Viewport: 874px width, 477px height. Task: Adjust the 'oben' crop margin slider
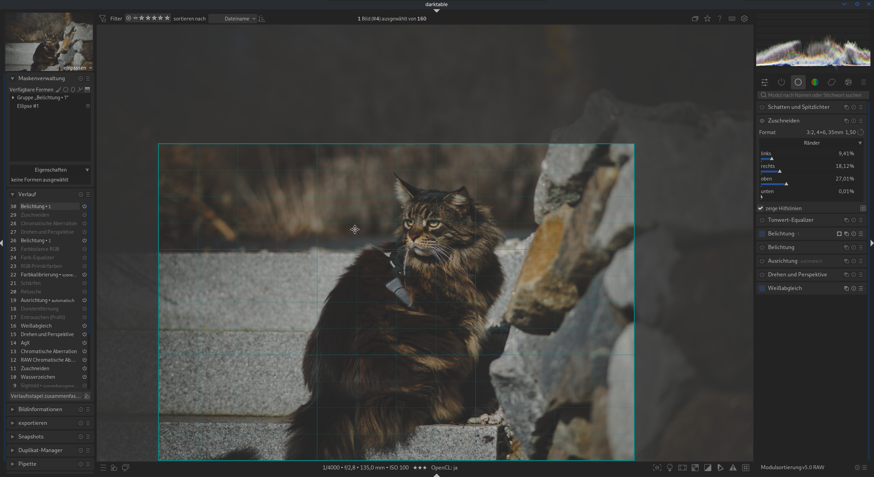[786, 184]
